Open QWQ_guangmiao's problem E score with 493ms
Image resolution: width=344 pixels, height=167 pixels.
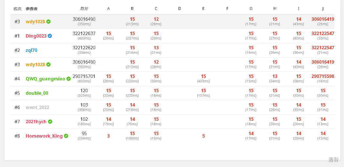pos(203,76)
